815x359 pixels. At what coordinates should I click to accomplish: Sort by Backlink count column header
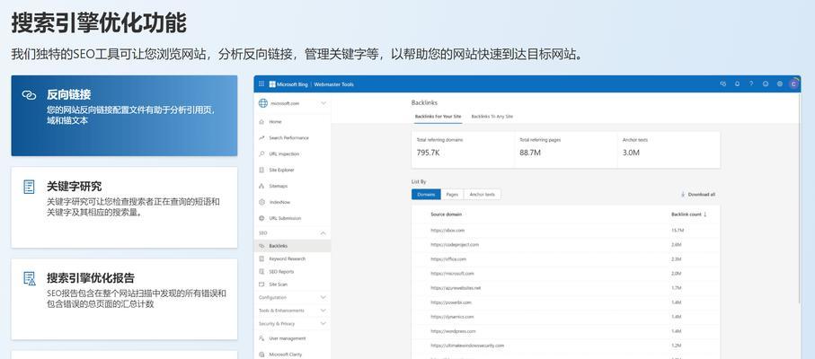pyautogui.click(x=688, y=215)
